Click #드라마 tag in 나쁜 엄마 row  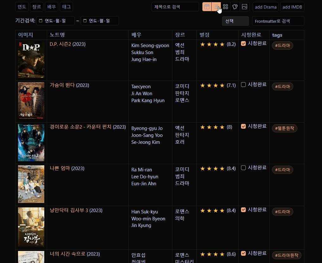click(x=282, y=170)
